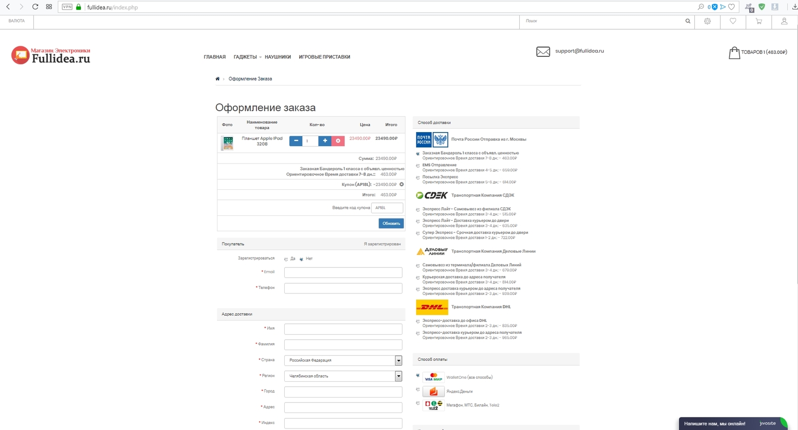Open the wishlist heart icon in top bar
The height and width of the screenshot is (430, 798).
pyautogui.click(x=733, y=21)
